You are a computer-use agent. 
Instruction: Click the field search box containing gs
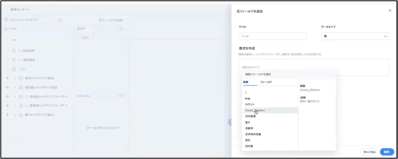click(37, 40)
